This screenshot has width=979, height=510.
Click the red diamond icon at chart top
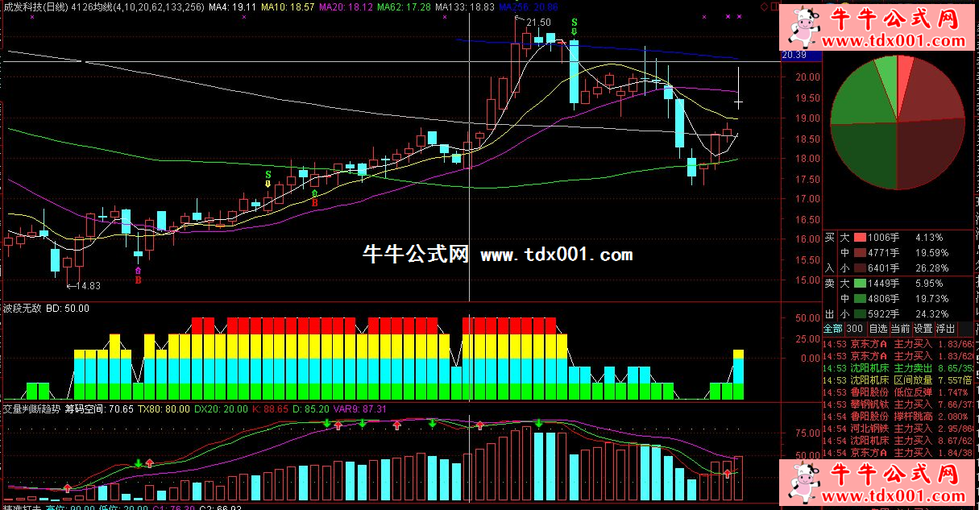click(763, 7)
